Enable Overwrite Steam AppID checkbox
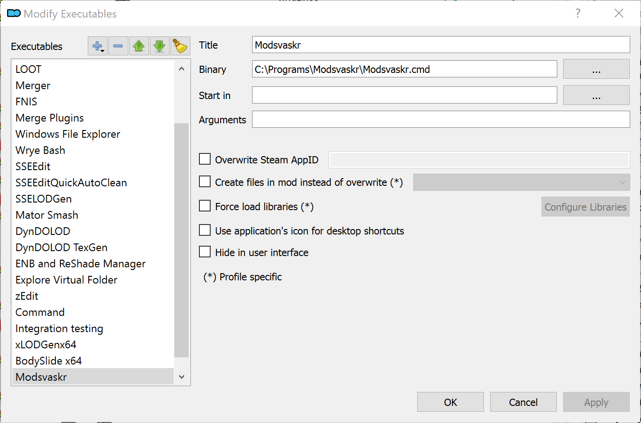The height and width of the screenshot is (423, 641). (205, 159)
